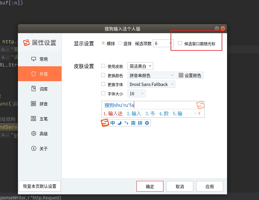Click the 应用 apply button
Viewport: 259px width, 200px height.
210,186
